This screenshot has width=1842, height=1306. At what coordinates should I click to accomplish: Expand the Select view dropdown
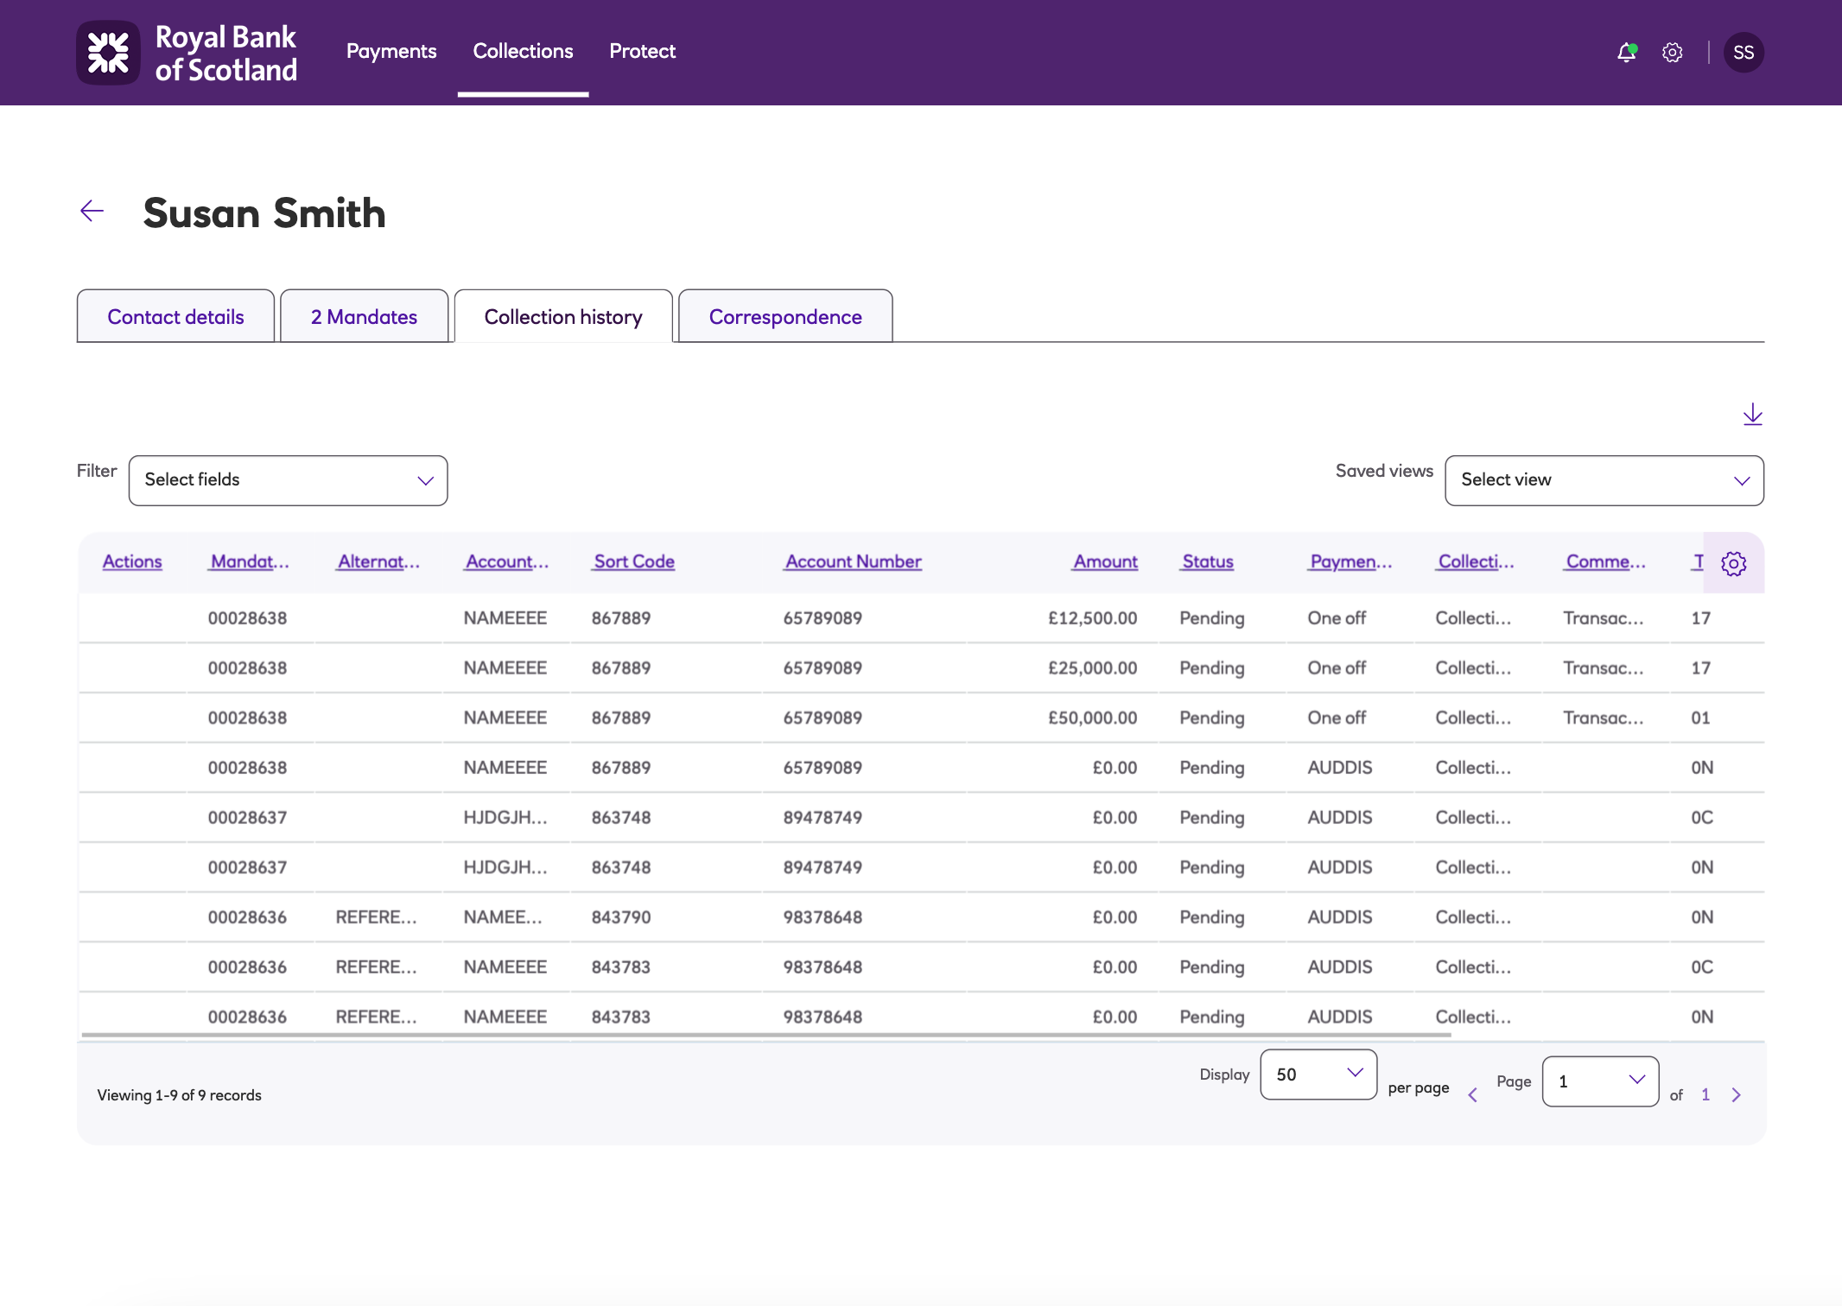click(x=1604, y=480)
